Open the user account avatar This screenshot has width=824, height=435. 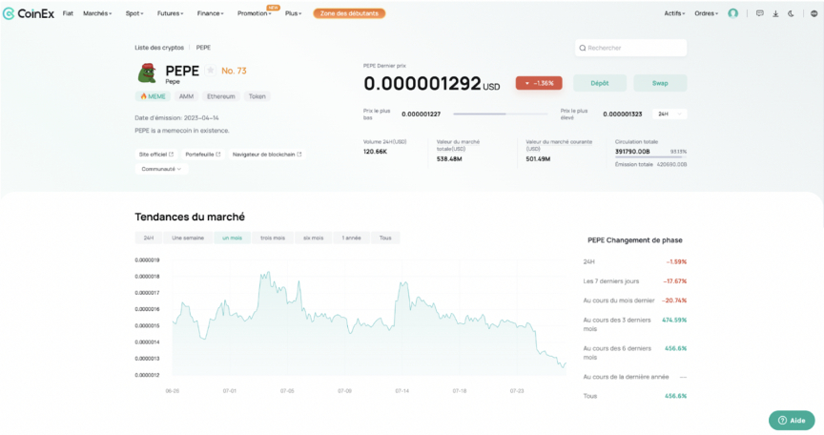click(x=732, y=13)
